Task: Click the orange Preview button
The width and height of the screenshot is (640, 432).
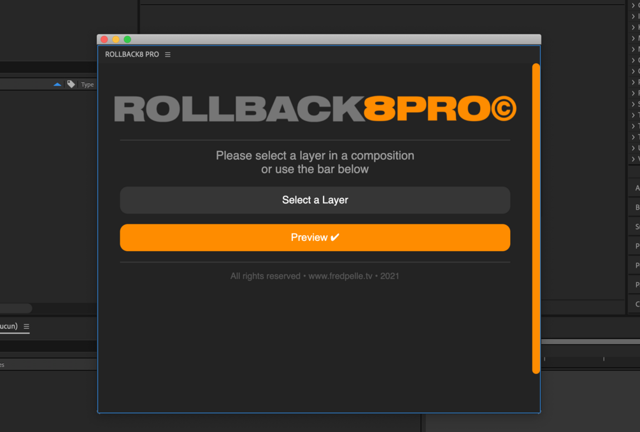Action: point(315,238)
